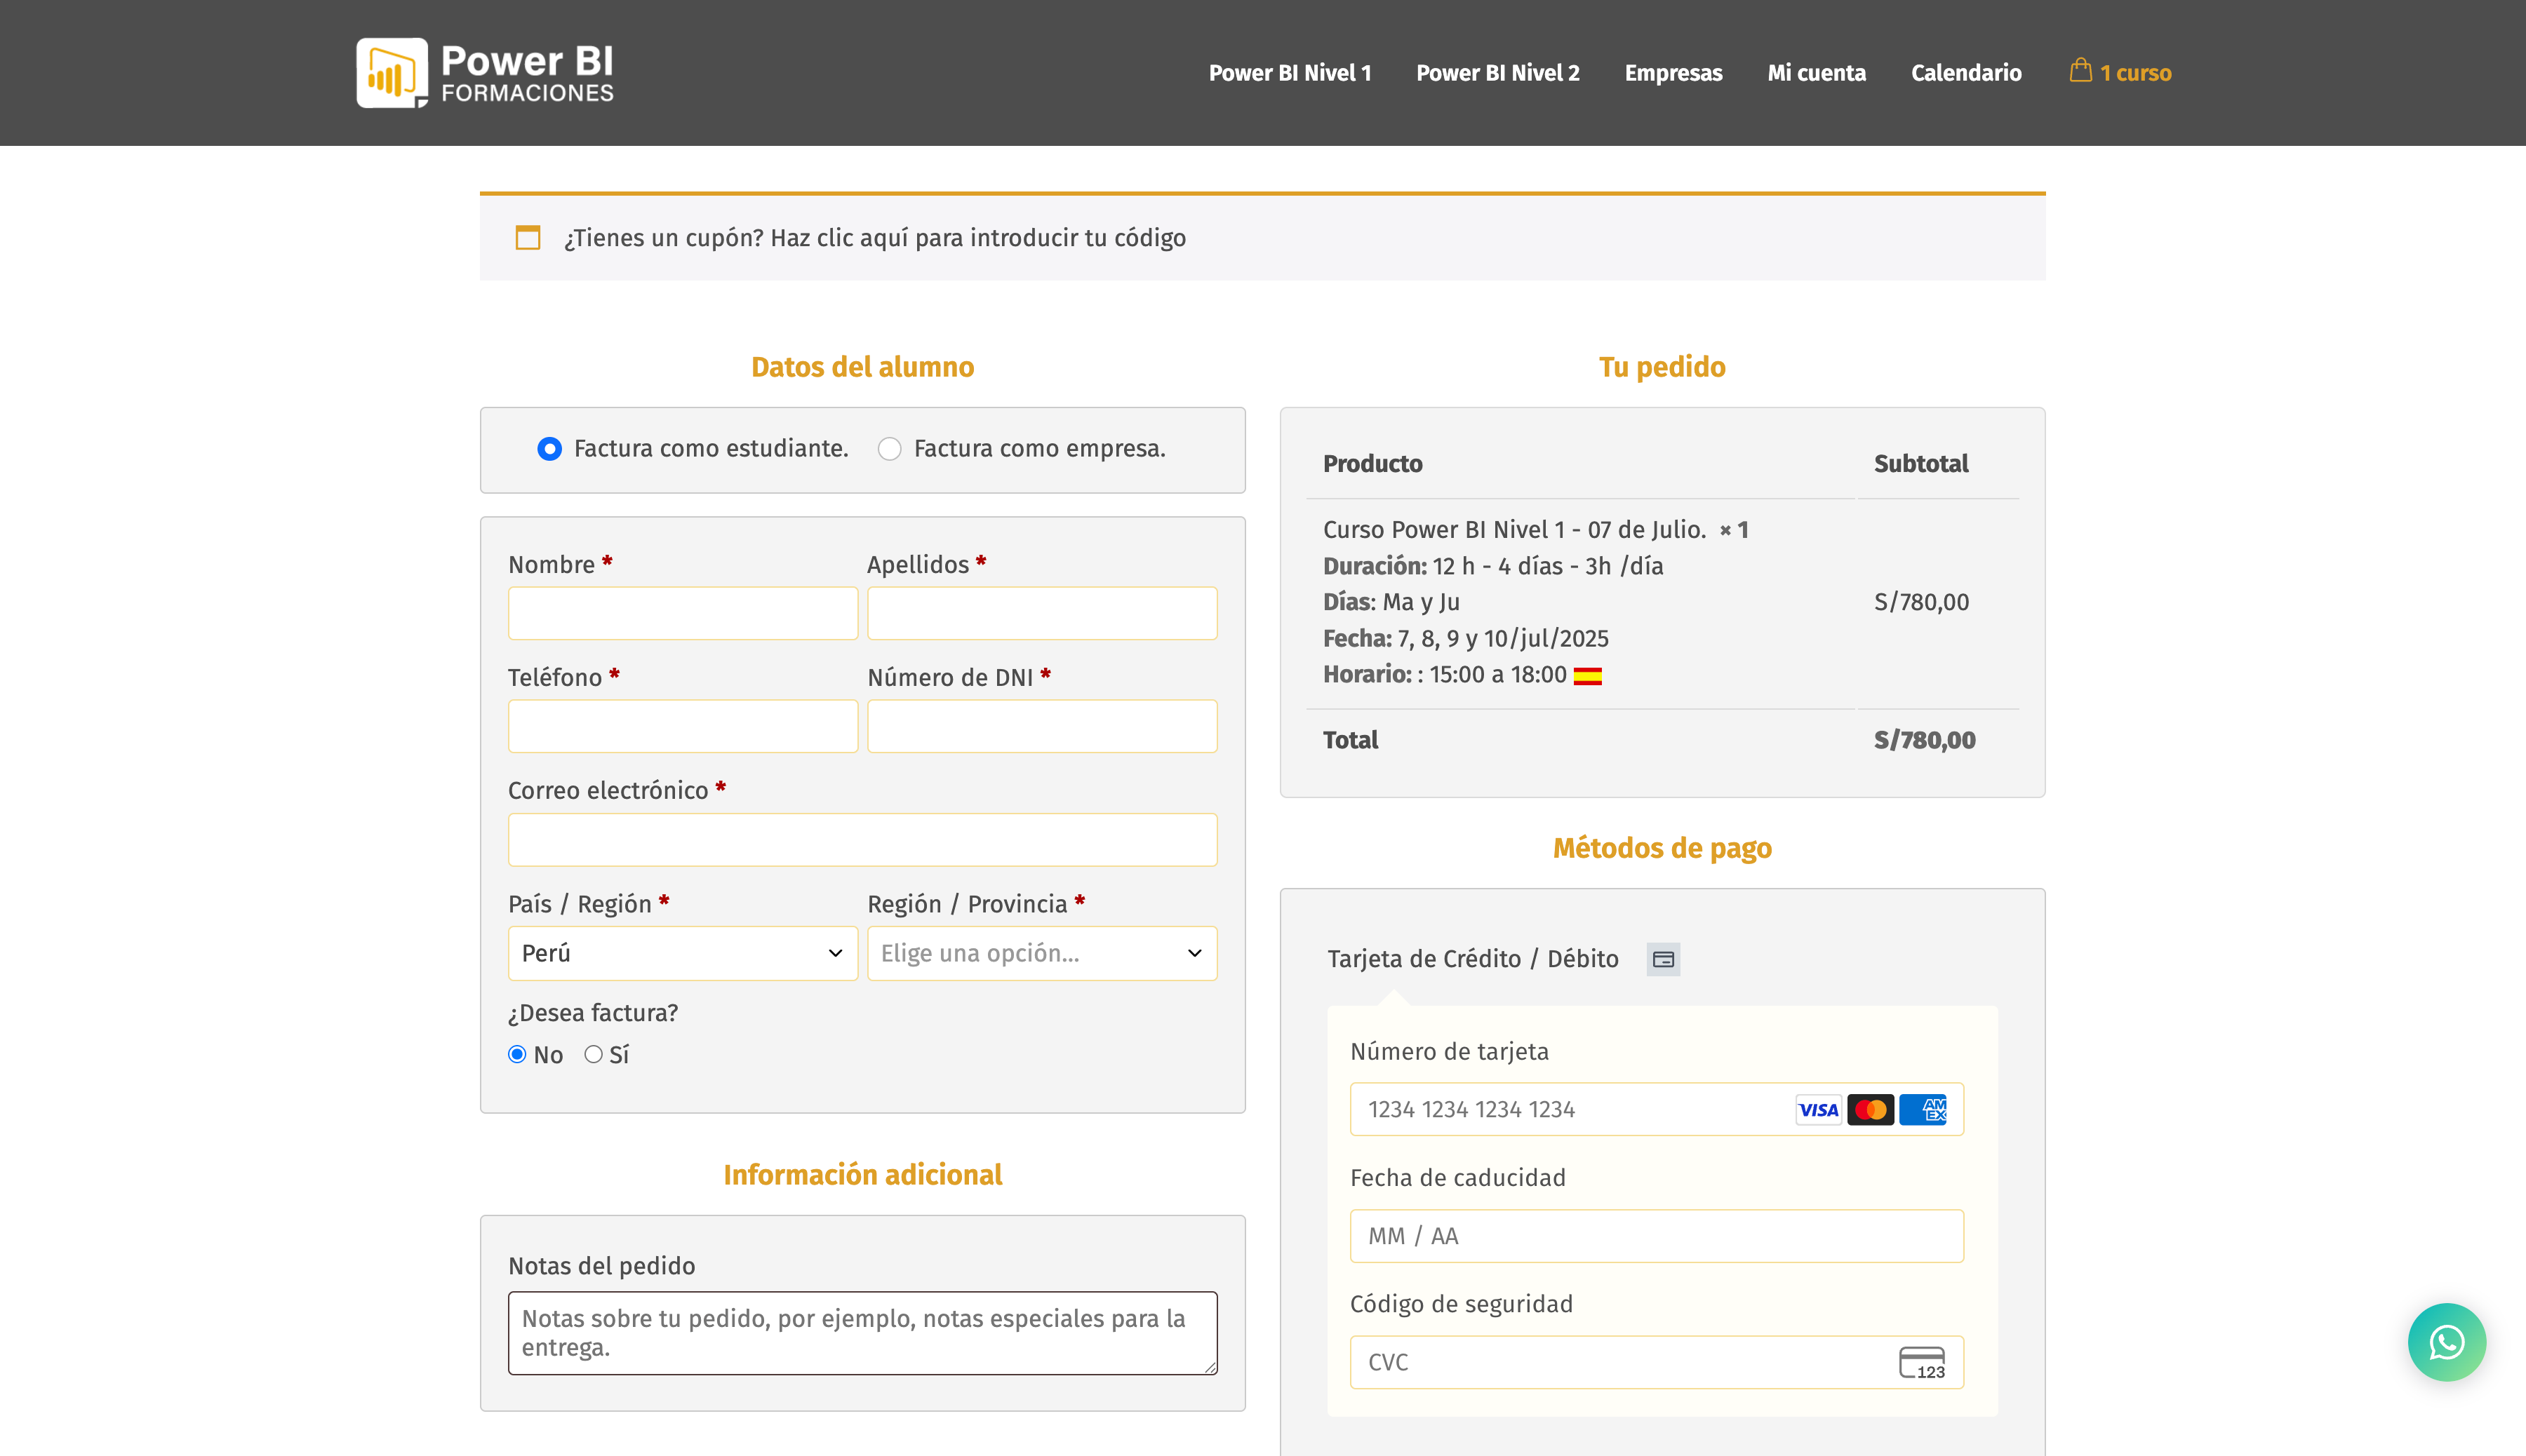Click the Tu pedido heading
This screenshot has width=2526, height=1456.
(x=1662, y=367)
